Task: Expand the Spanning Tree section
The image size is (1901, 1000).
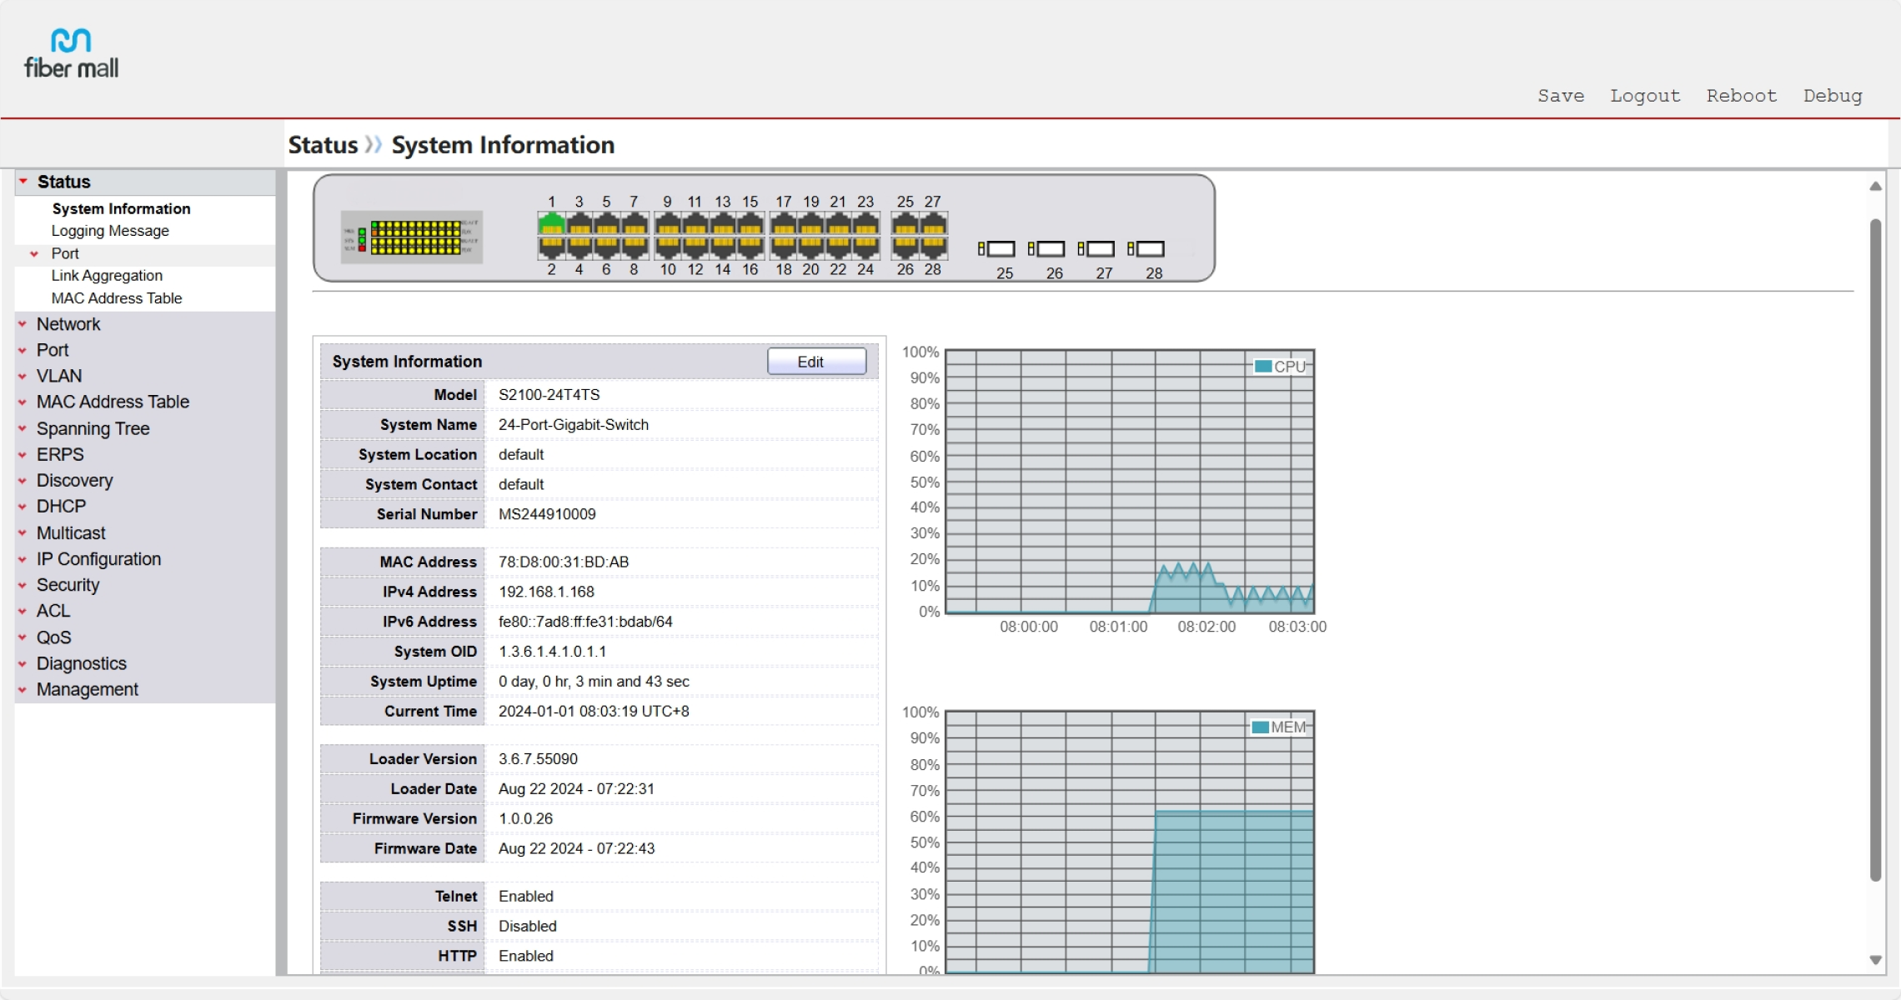Action: coord(93,428)
